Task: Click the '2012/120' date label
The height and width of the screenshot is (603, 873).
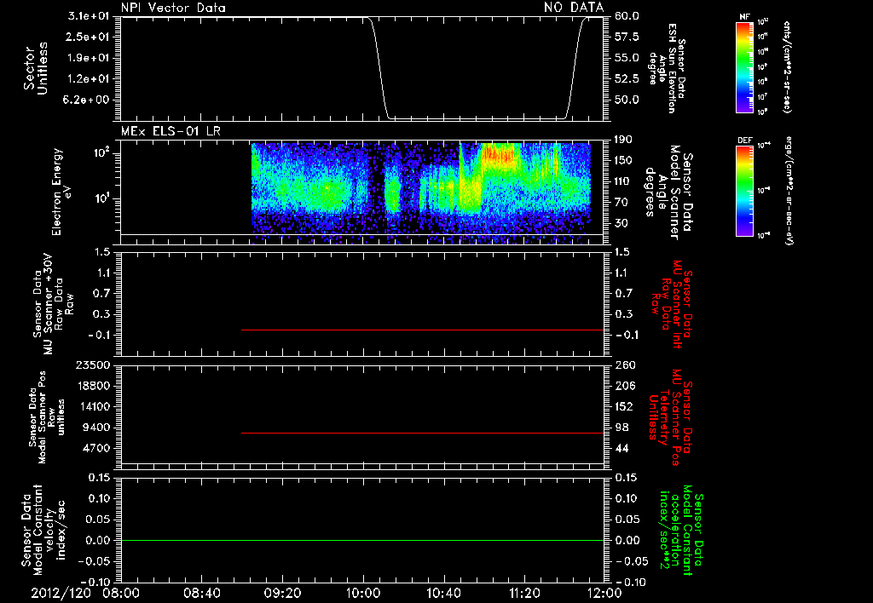Action: coord(61,593)
